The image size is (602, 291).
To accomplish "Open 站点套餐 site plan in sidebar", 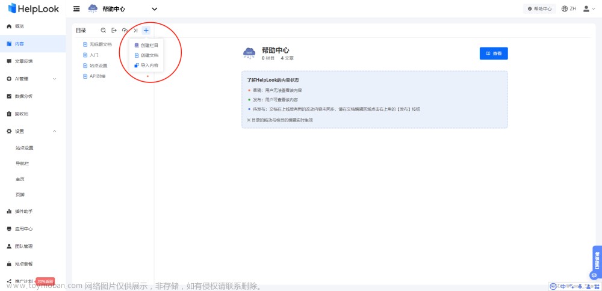I will coord(24,264).
